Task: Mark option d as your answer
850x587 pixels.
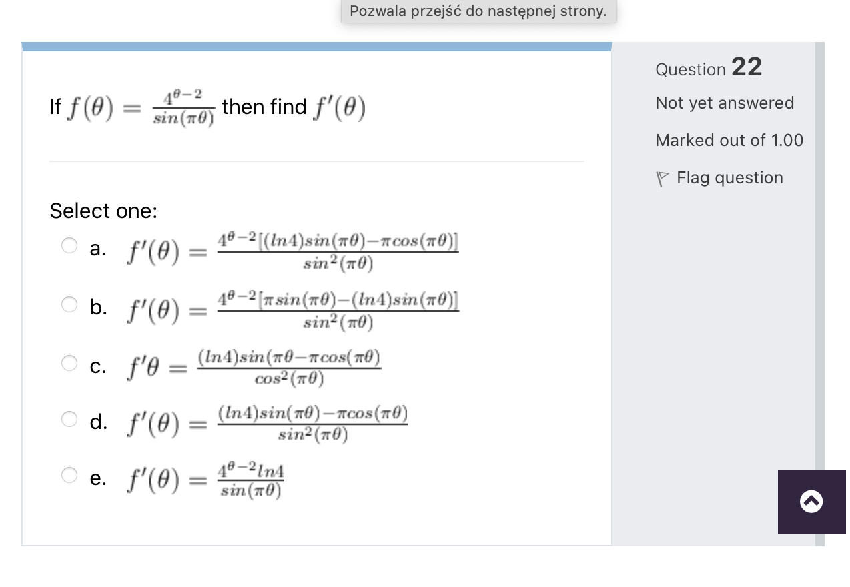Action: tap(69, 419)
